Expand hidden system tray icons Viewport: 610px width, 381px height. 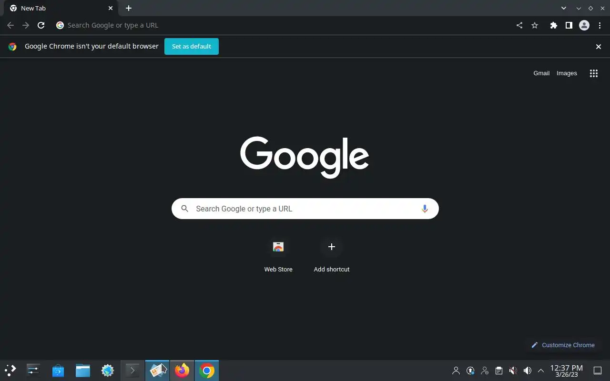pos(541,371)
